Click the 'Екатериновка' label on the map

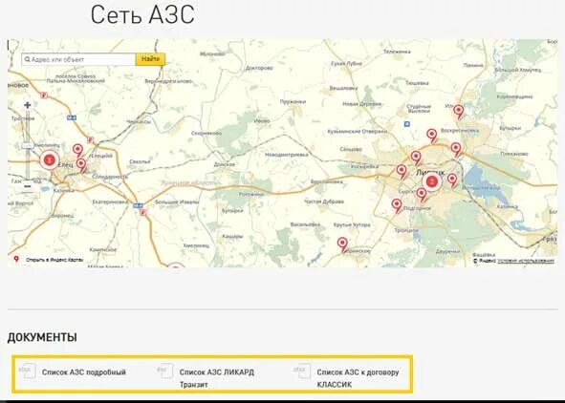pyautogui.click(x=110, y=201)
